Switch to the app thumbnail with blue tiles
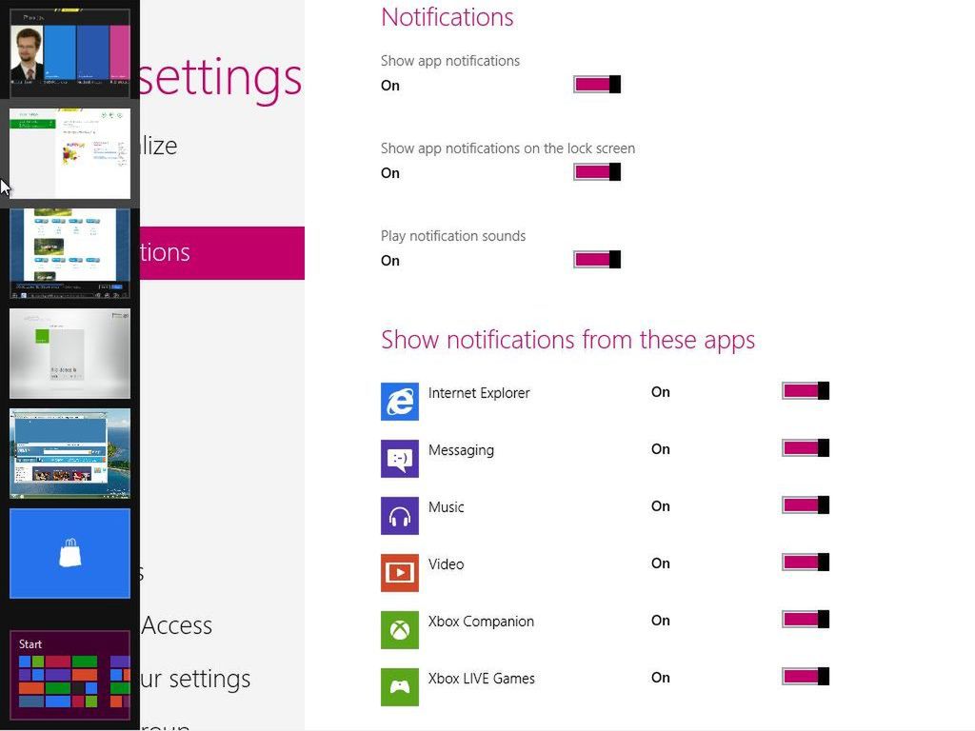Viewport: 975px width, 731px height. pos(70,253)
